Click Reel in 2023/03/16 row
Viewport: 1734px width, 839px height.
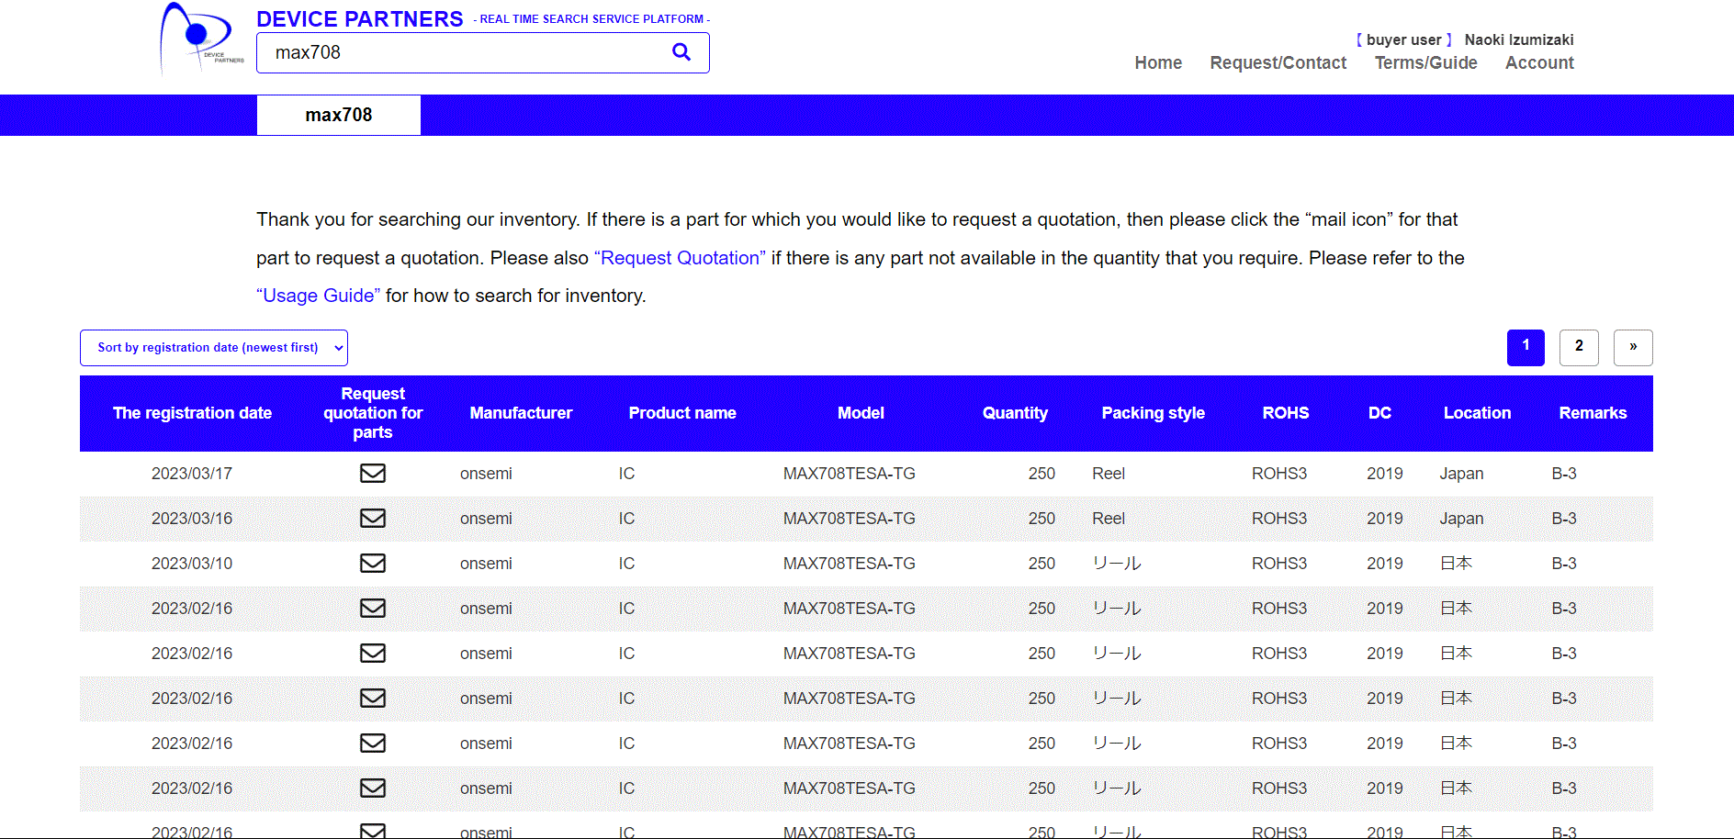pos(1109,519)
